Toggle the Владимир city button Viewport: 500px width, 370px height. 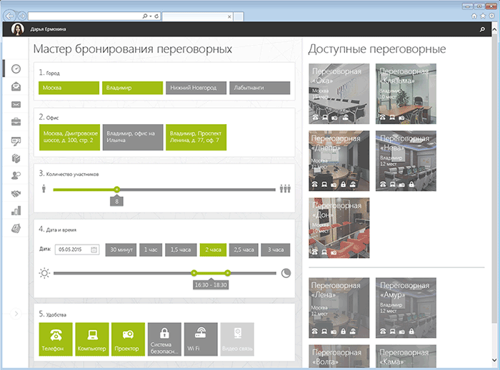coord(132,88)
